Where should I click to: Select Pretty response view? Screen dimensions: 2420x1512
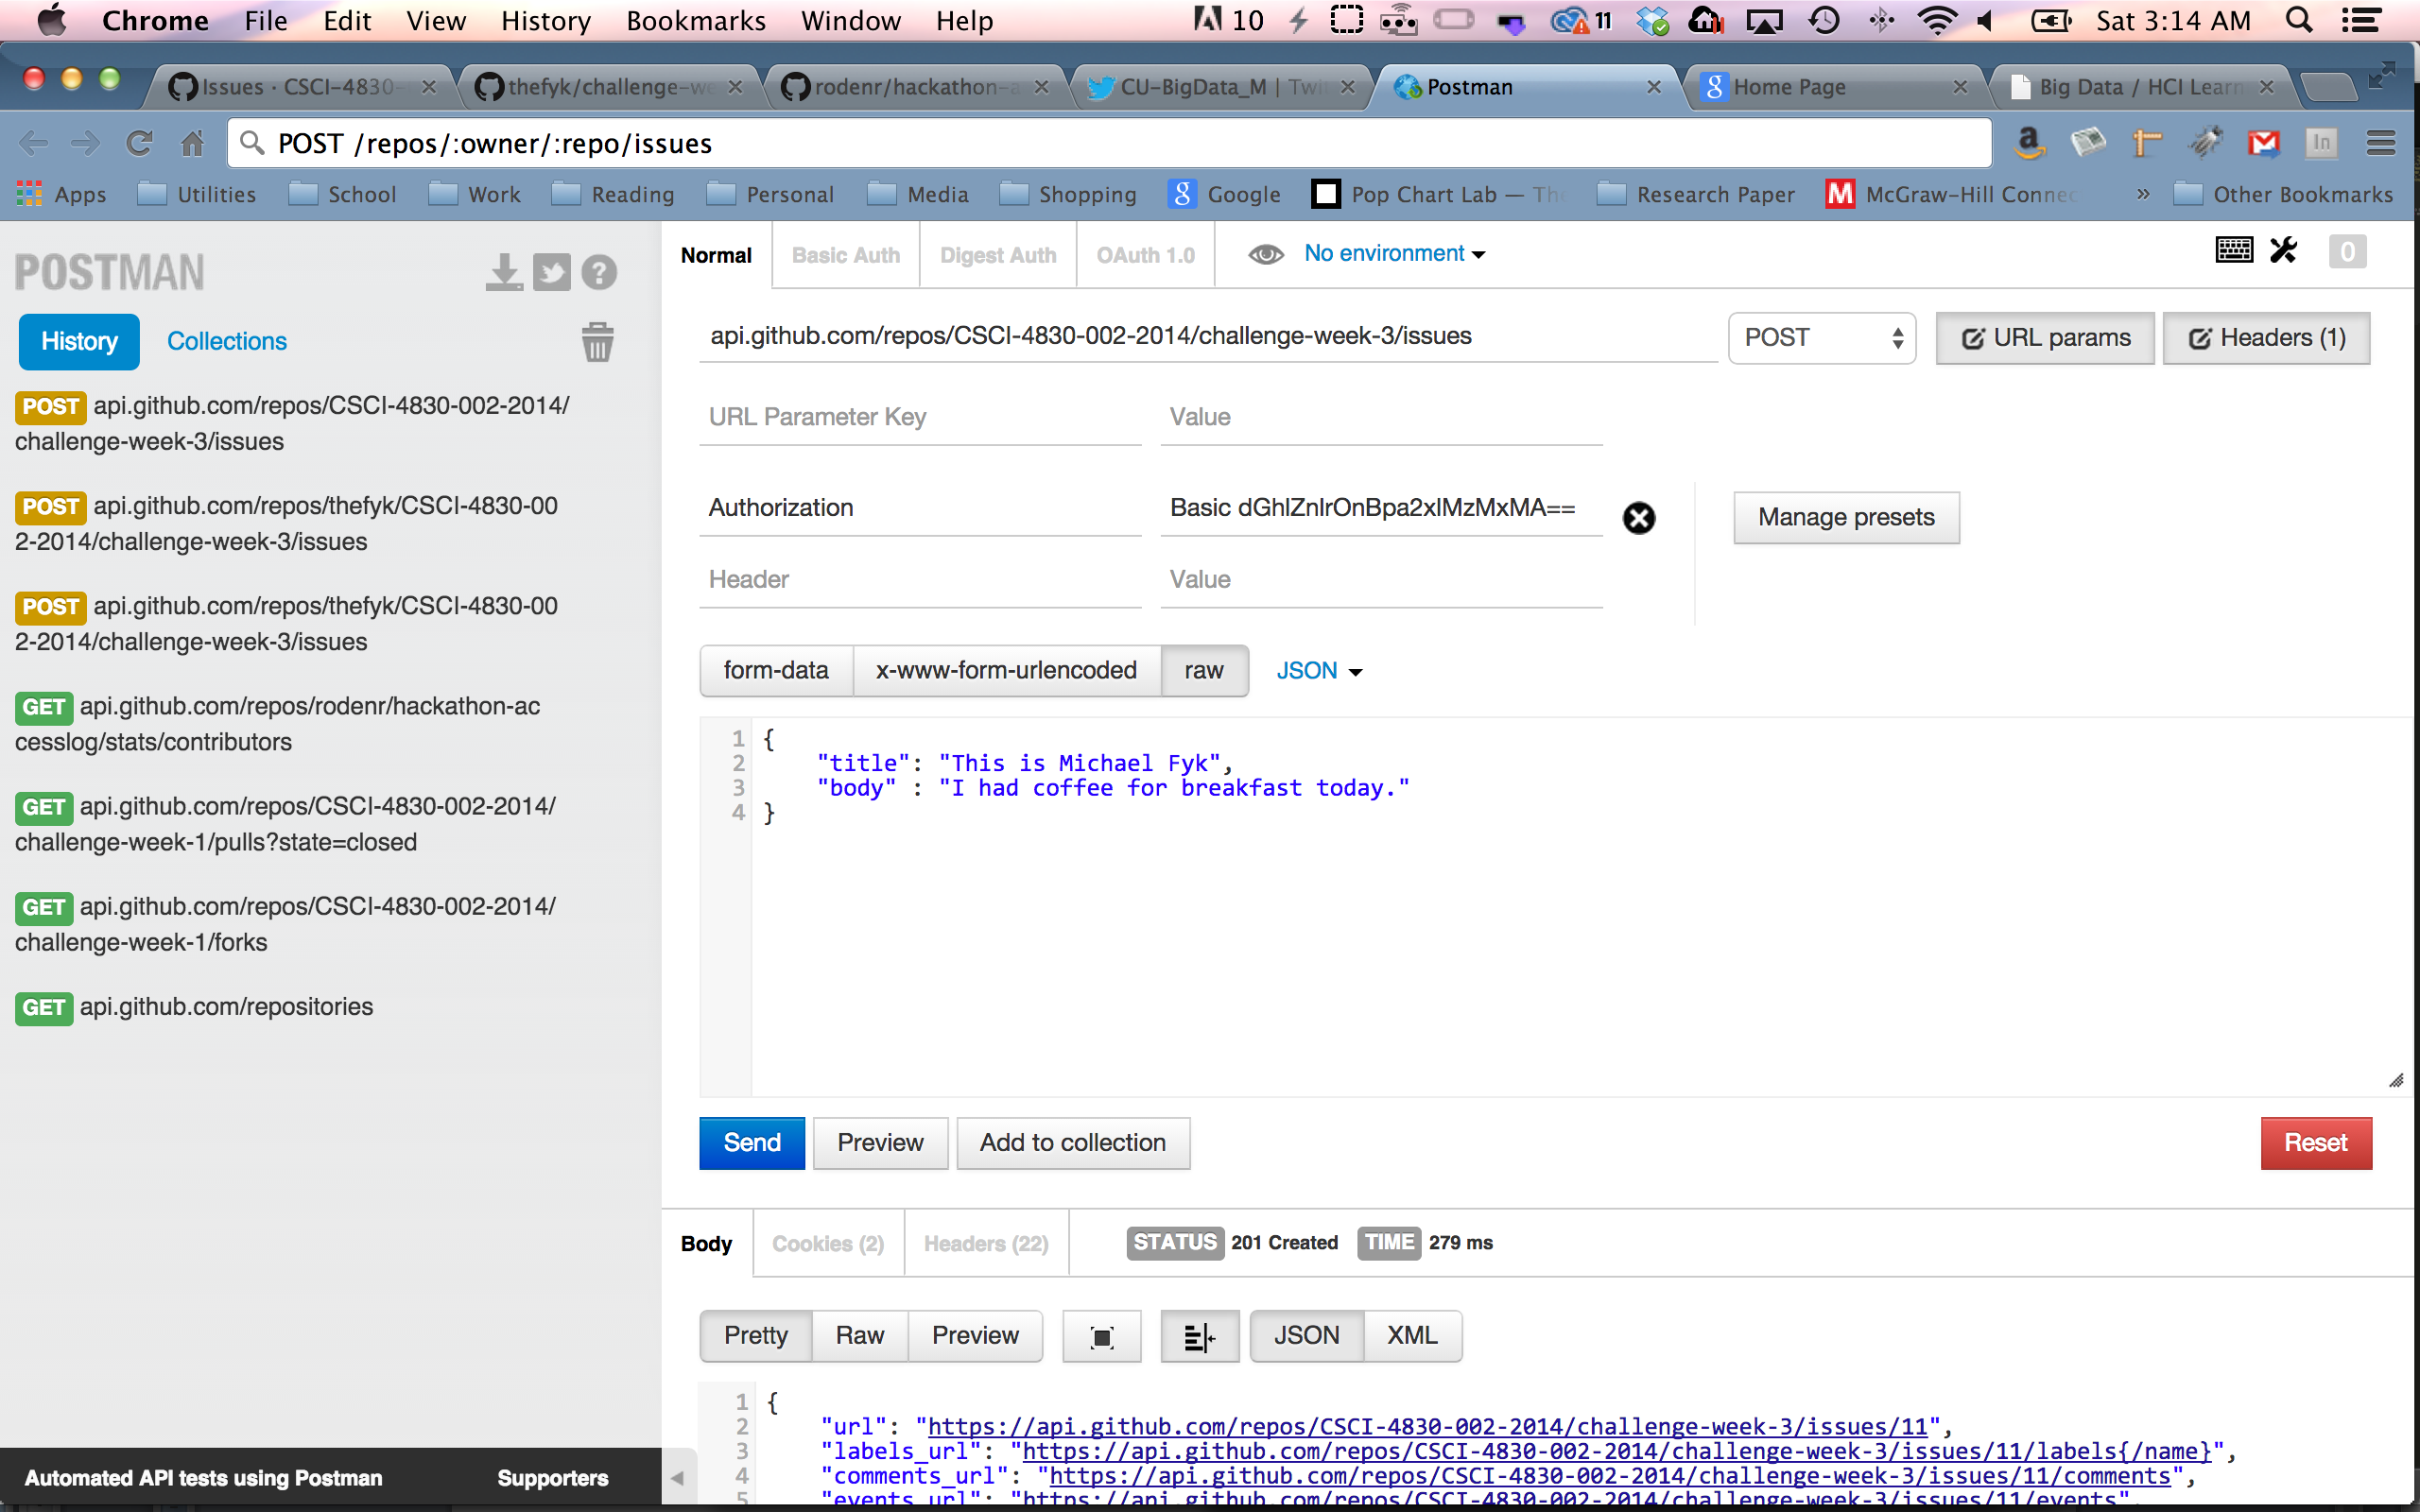coord(756,1336)
